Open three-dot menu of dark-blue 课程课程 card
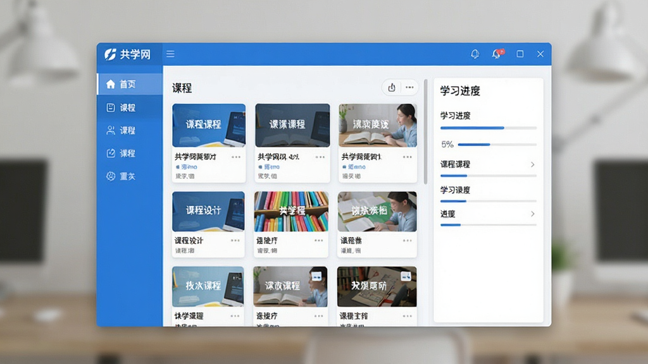Screen dimensions: 648x364 pyautogui.click(x=236, y=157)
